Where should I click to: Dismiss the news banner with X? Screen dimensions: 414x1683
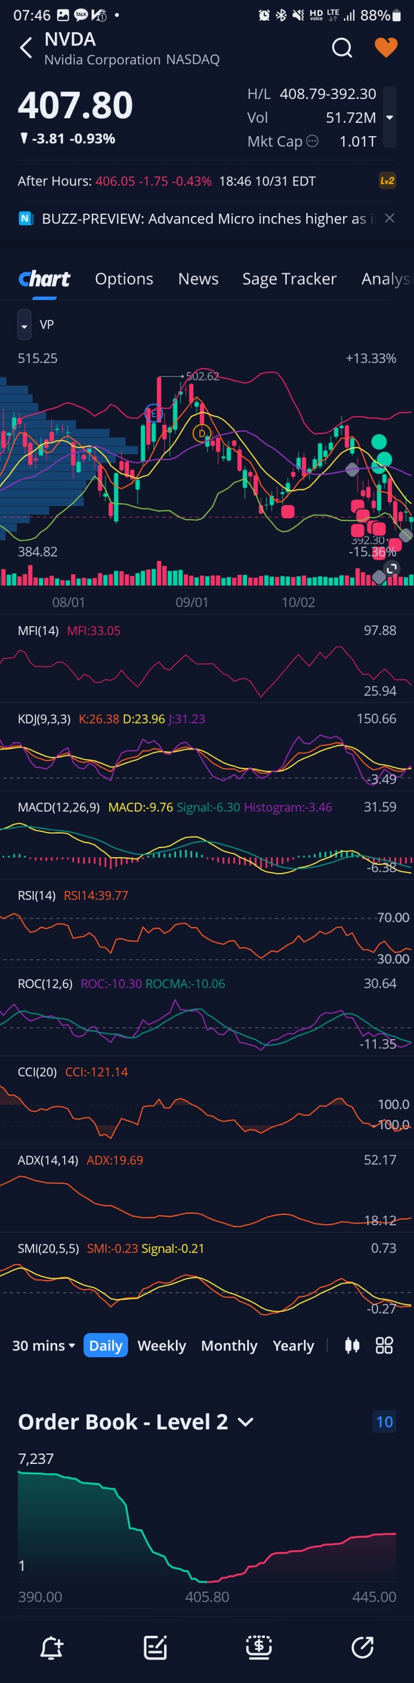pyautogui.click(x=390, y=218)
